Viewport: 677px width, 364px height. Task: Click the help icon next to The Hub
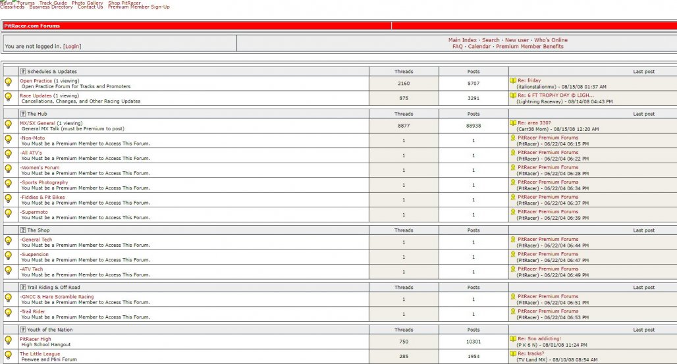[x=23, y=114]
